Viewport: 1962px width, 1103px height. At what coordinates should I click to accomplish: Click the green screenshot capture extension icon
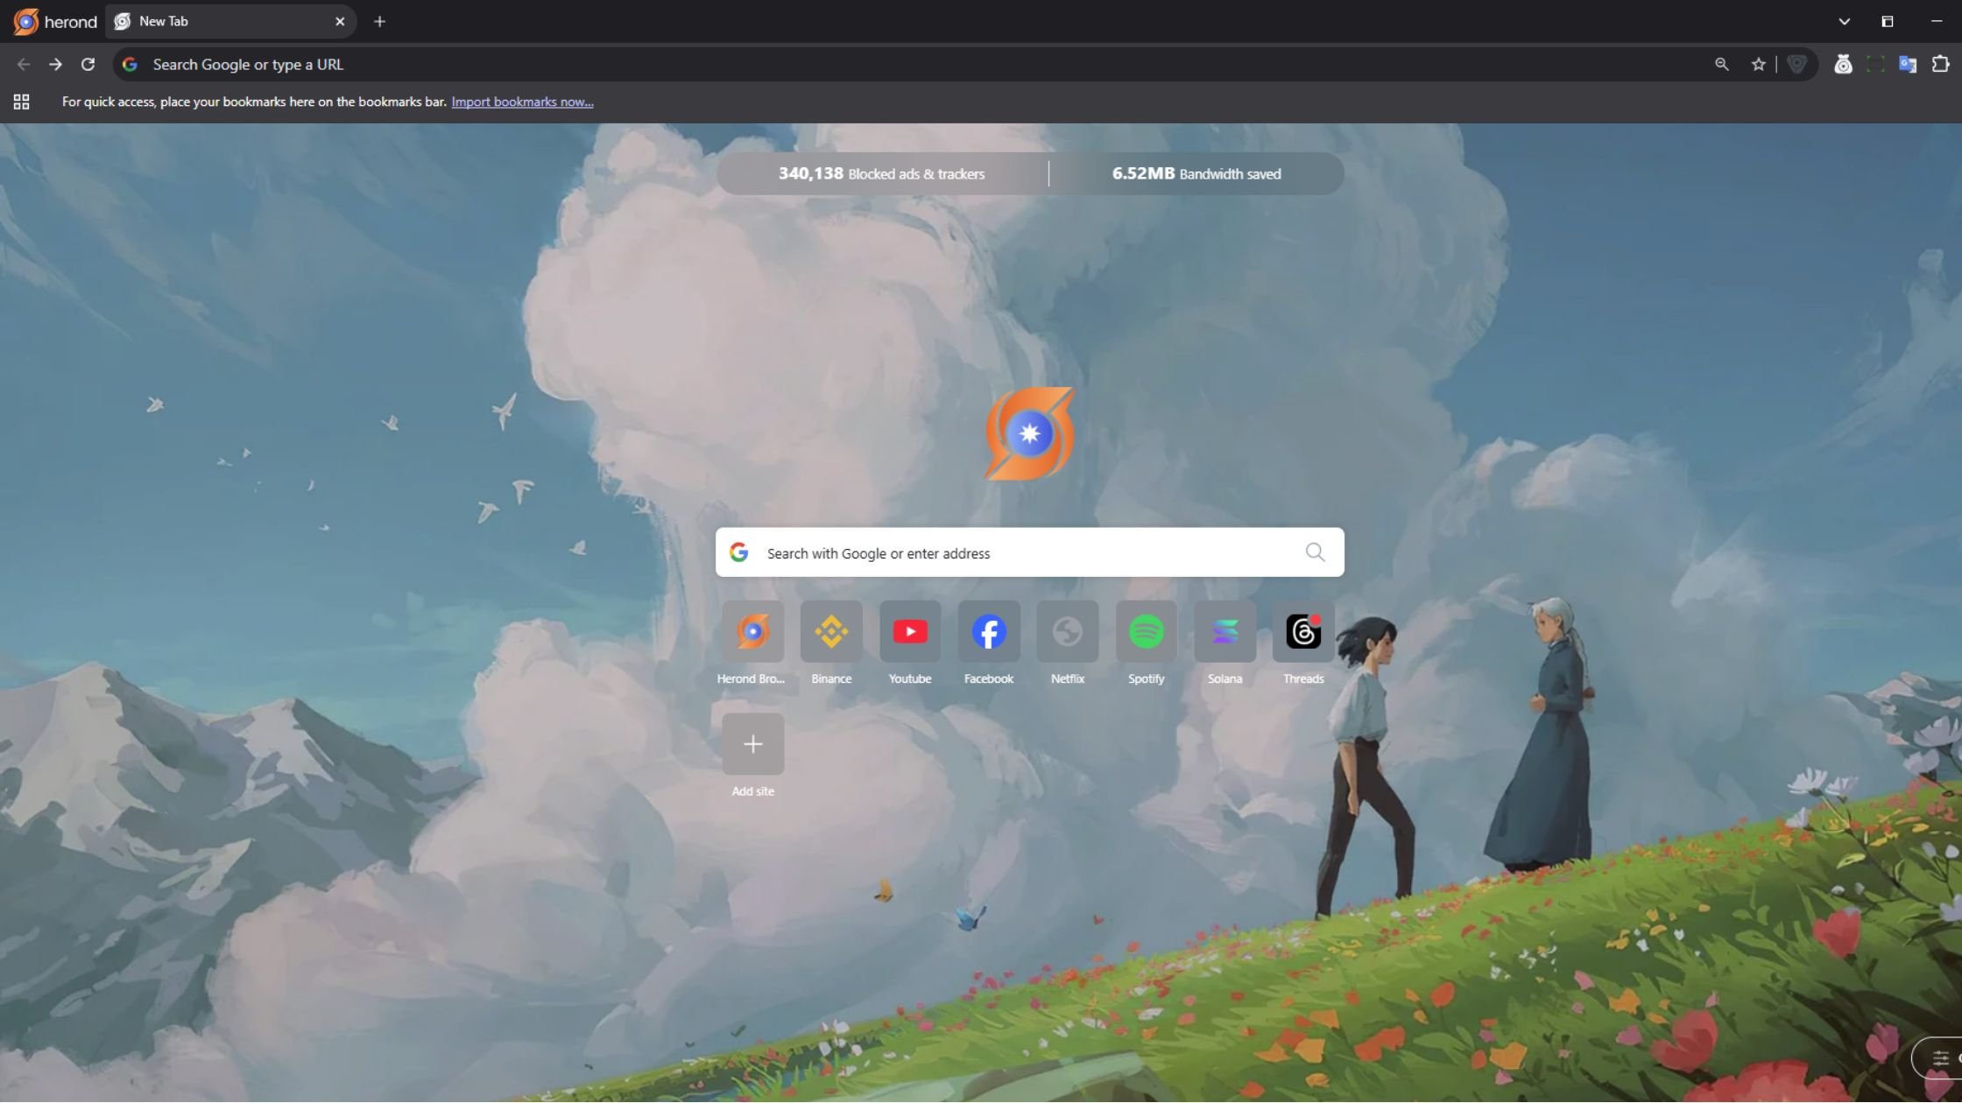pyautogui.click(x=1875, y=64)
